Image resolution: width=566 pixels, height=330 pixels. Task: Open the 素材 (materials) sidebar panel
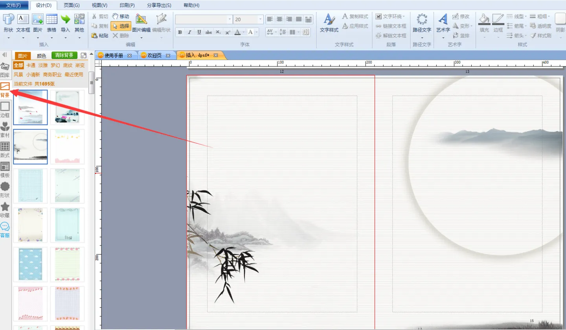5,129
